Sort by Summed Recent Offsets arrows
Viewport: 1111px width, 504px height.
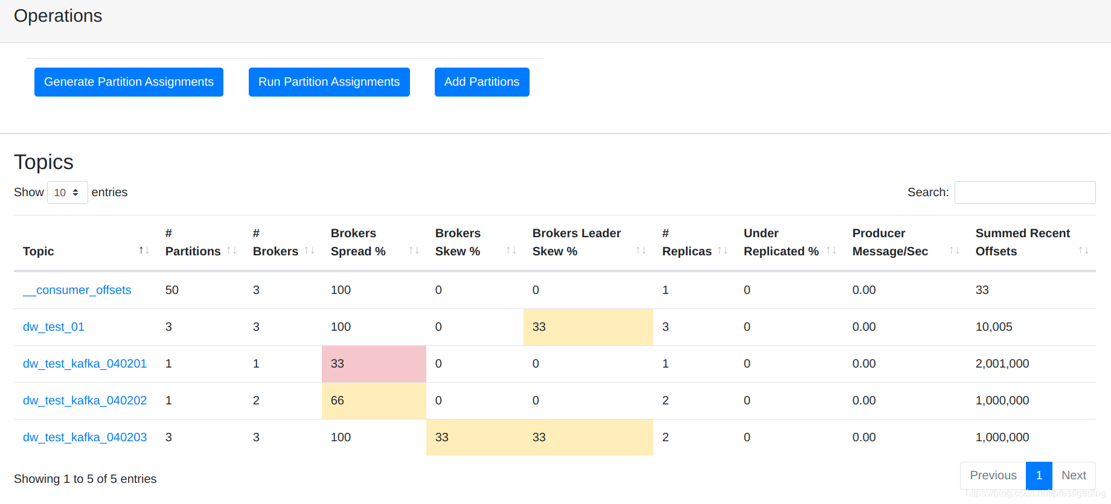pos(1084,250)
